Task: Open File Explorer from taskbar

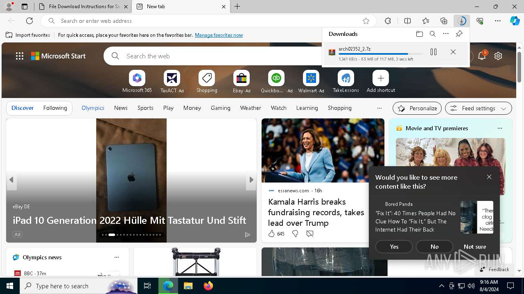Action: pos(188,286)
